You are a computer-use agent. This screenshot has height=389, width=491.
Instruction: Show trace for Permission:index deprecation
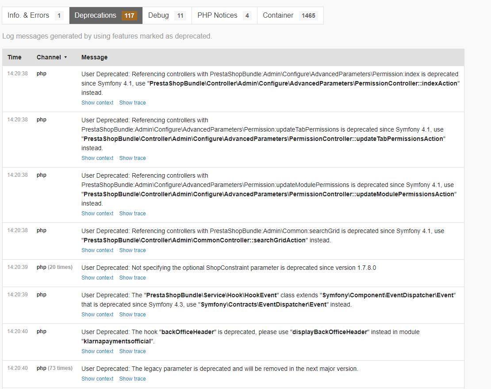132,103
